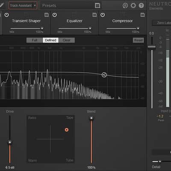Screen dimensions: 171x171
Task: Click the 0.0 input gain value
Action: pyautogui.click(x=151, y=33)
